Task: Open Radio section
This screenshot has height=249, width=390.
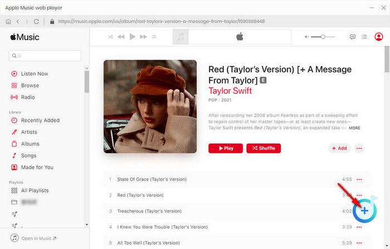Action: point(23,97)
